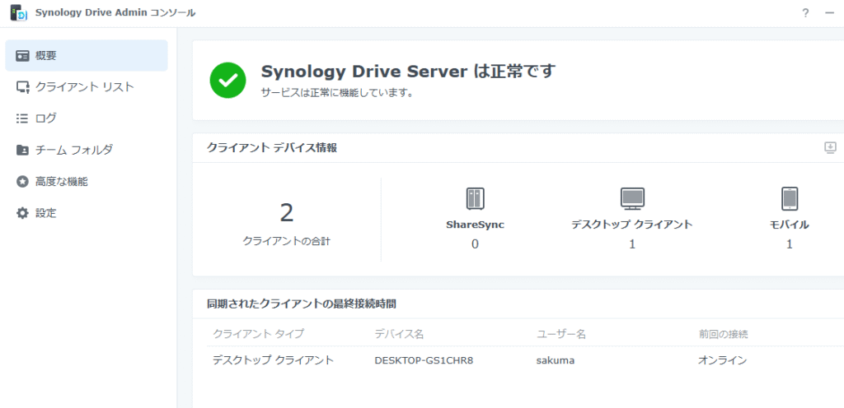Click the オンライン status cell
Screen dimensions: 844x408
[x=722, y=361]
